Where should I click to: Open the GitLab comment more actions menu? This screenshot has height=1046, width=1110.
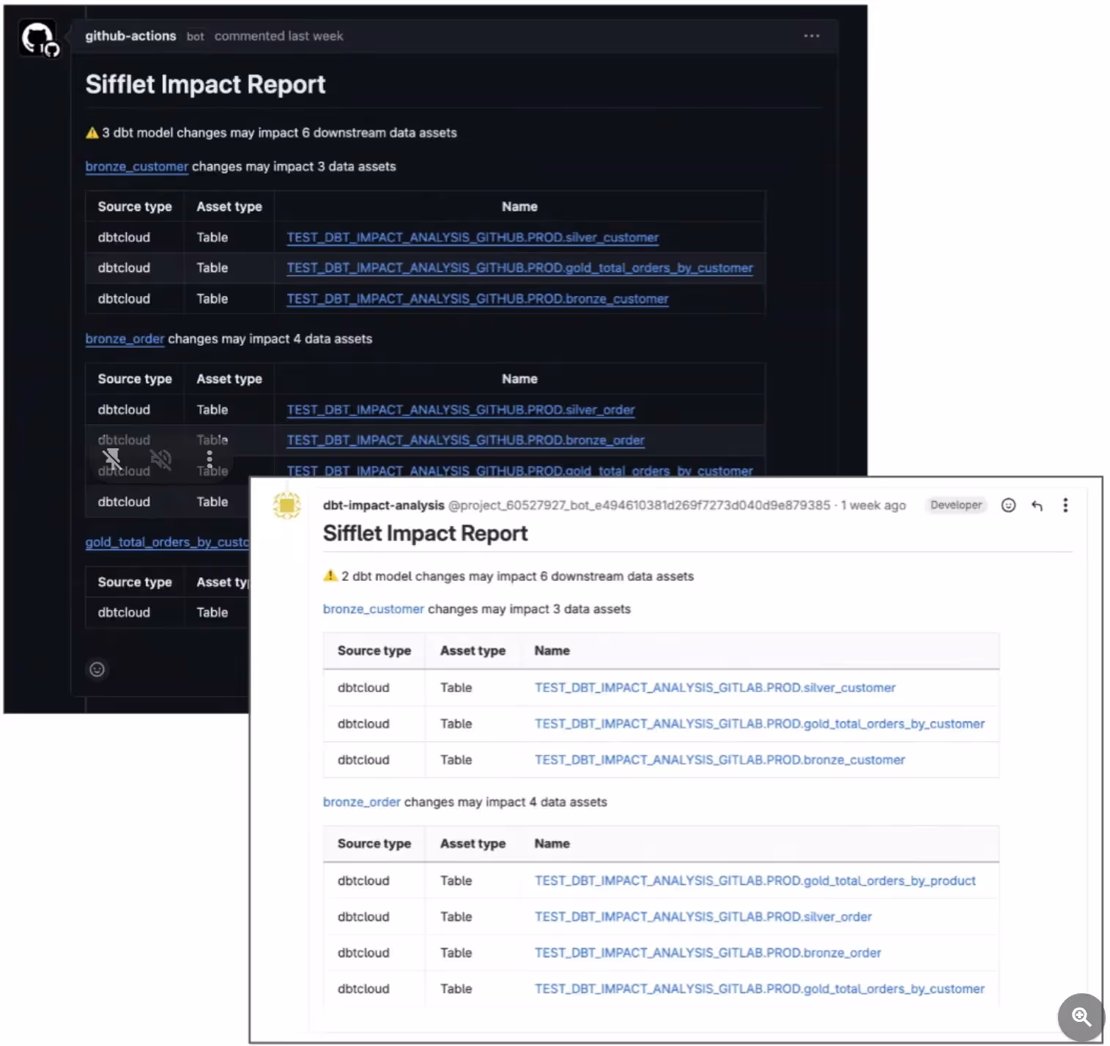tap(1065, 505)
